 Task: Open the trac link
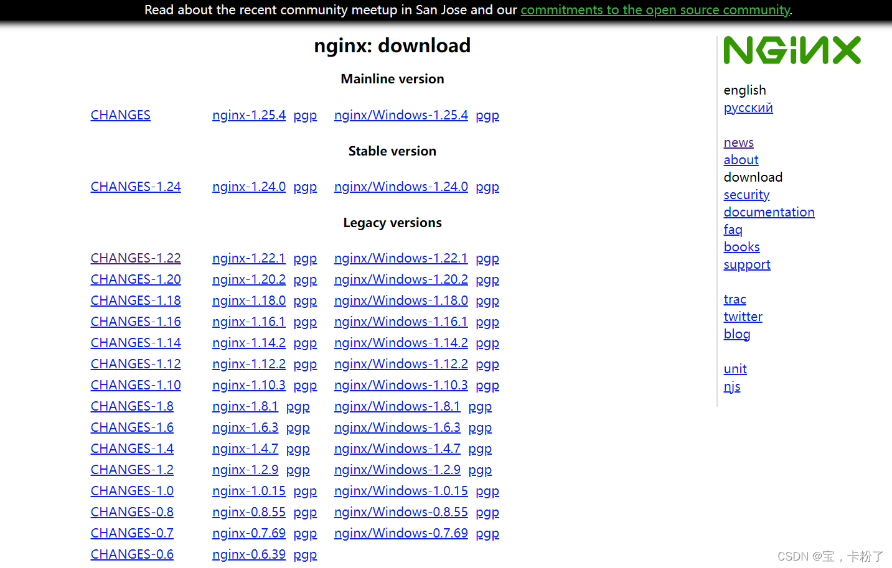click(x=735, y=299)
